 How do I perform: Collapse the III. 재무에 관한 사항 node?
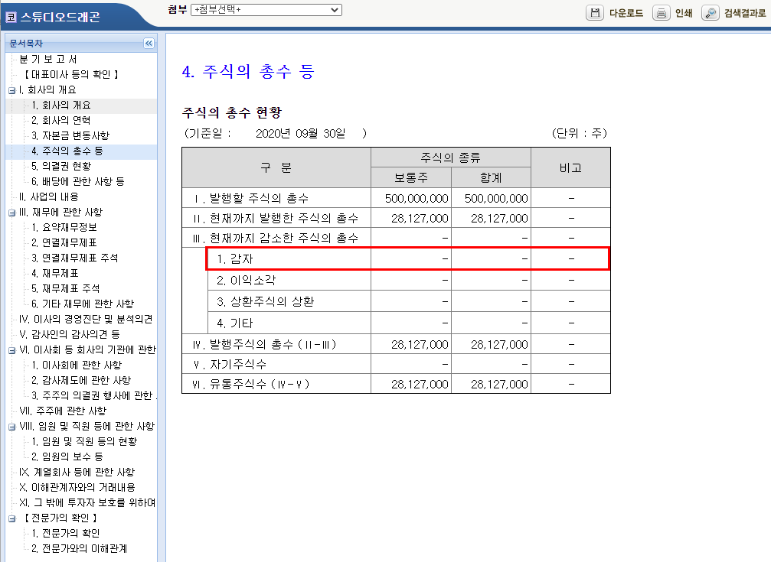[x=11, y=213]
